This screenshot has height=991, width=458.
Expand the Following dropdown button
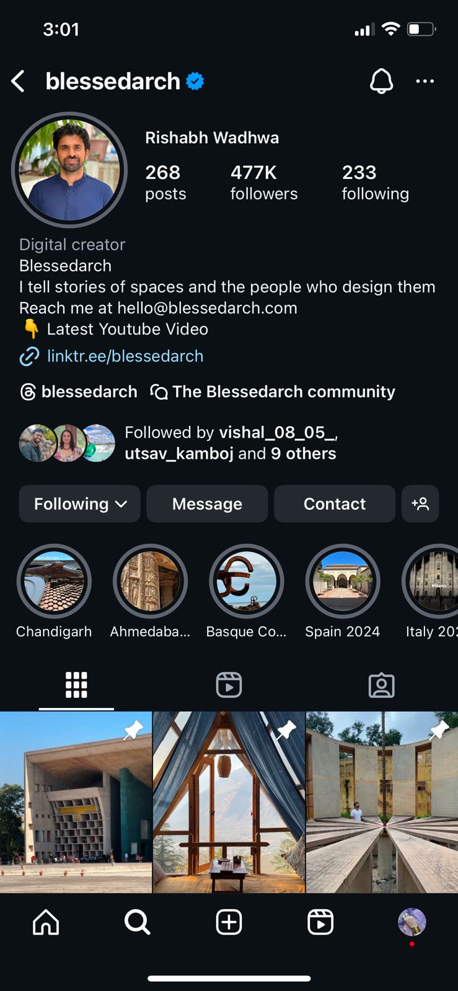(x=79, y=504)
